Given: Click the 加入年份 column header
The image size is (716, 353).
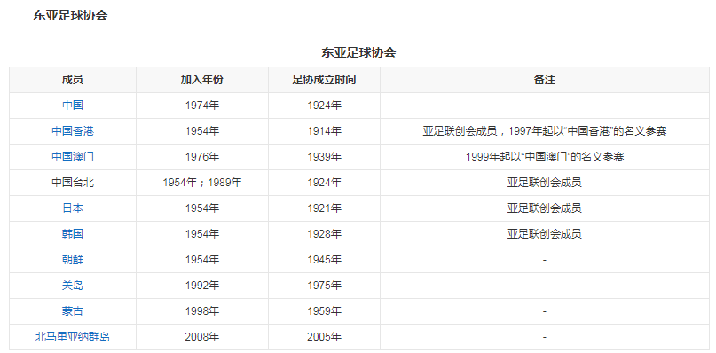Looking at the screenshot, I should 201,80.
